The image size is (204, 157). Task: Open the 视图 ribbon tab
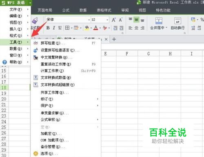(x=142, y=10)
